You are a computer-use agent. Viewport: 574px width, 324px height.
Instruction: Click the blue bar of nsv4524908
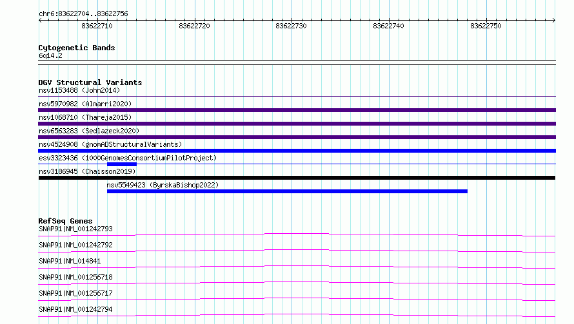(297, 151)
